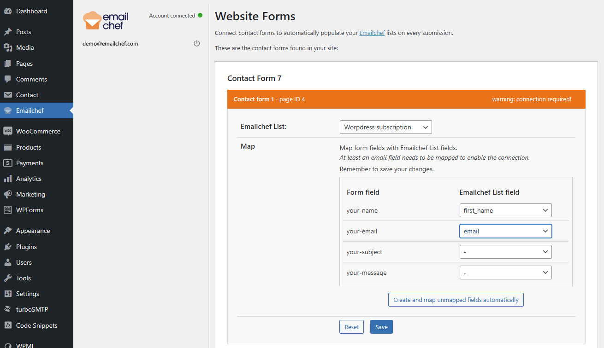Open the Code Snippets menu item
This screenshot has width=604, height=348.
pyautogui.click(x=36, y=325)
